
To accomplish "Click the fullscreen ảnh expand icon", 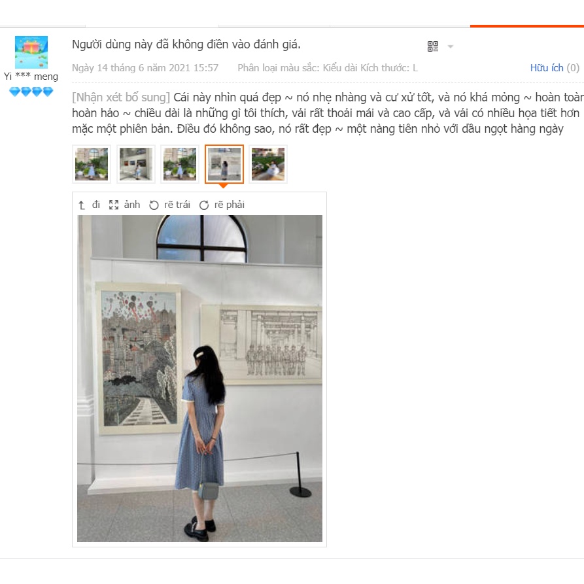I will (114, 205).
